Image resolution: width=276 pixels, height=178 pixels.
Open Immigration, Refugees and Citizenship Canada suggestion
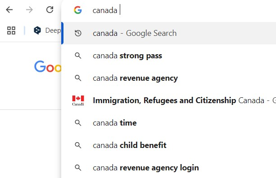point(169,100)
